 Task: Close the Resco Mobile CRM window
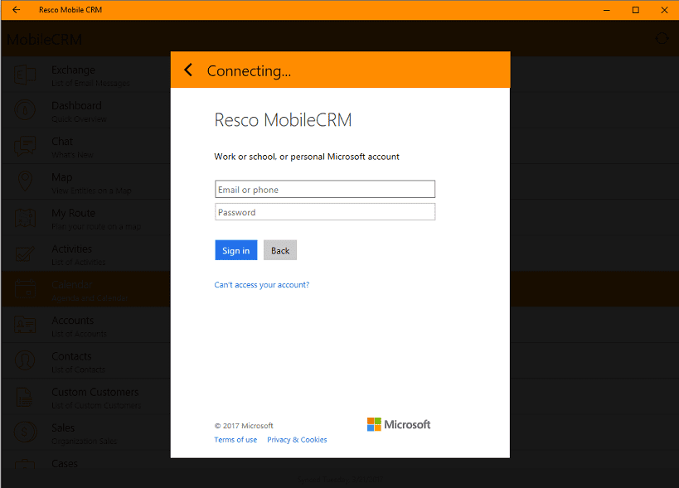664,9
